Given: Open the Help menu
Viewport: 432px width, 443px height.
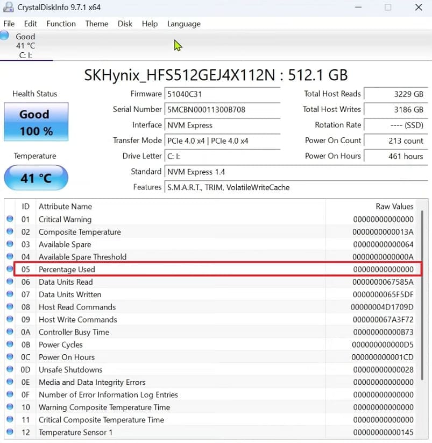Looking at the screenshot, I should (150, 24).
